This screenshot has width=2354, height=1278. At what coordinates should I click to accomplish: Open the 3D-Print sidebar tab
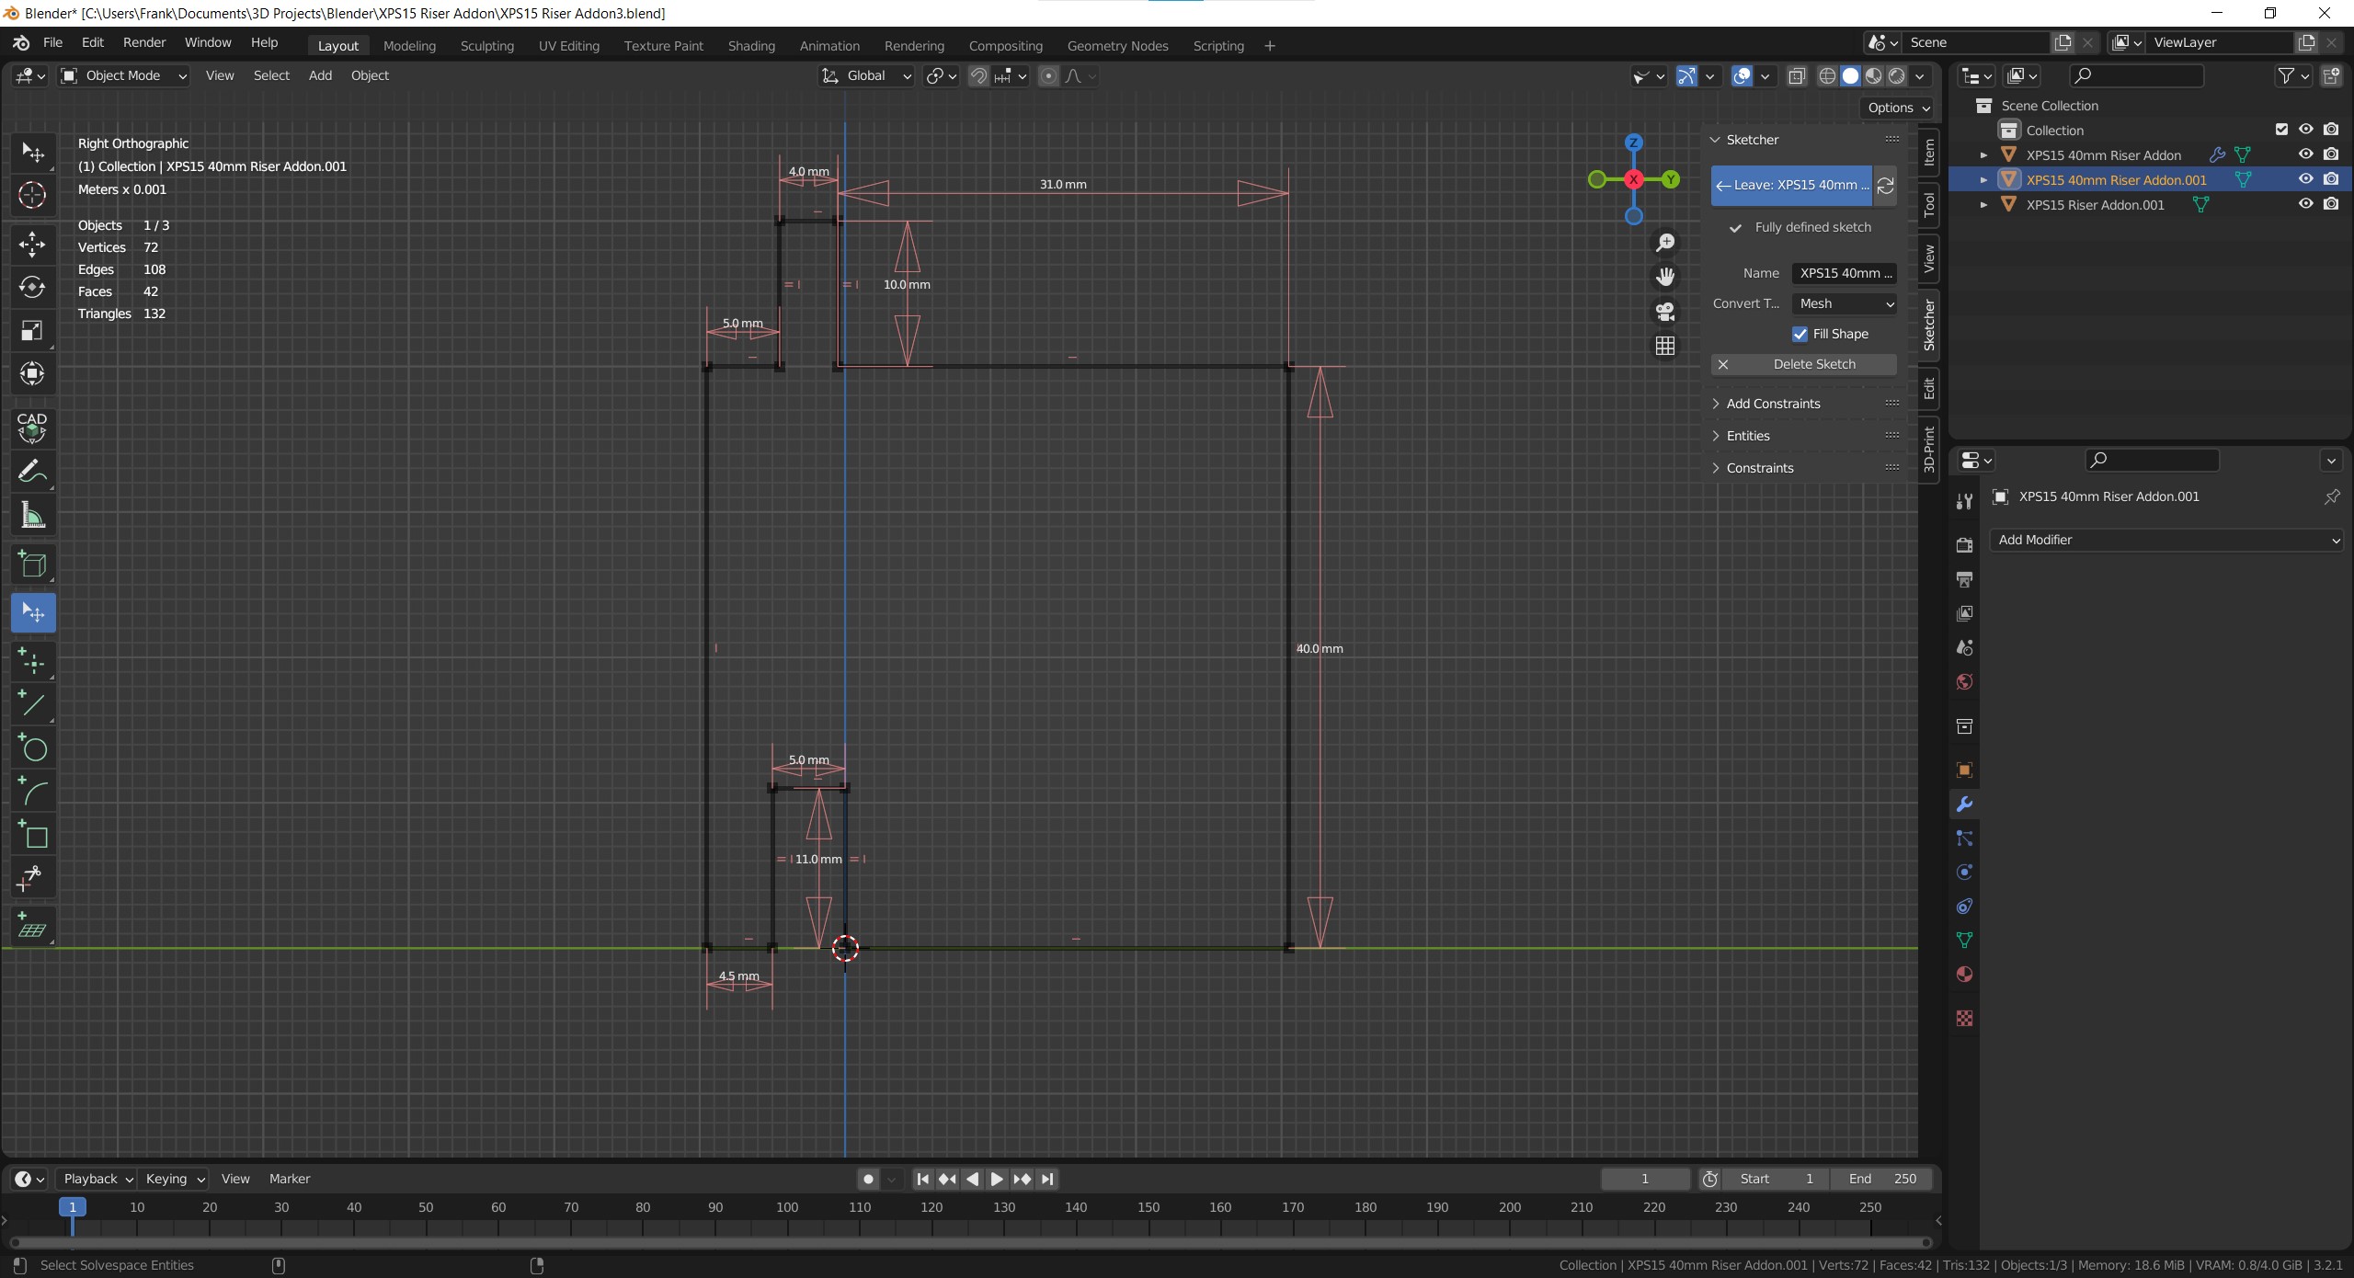(1928, 449)
